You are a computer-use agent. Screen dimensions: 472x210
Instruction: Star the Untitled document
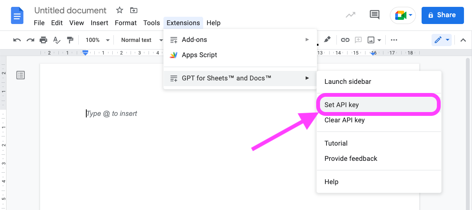(x=120, y=10)
